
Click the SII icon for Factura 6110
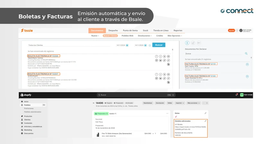click(x=247, y=64)
